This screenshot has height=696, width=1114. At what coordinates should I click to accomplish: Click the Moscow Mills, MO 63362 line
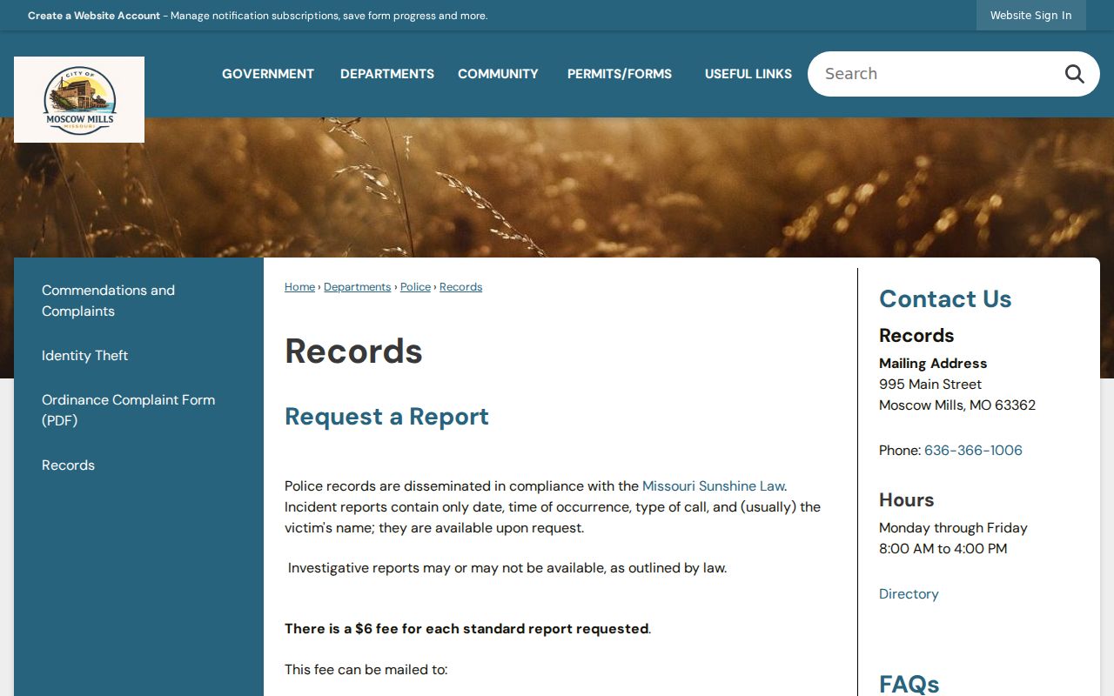click(x=957, y=405)
